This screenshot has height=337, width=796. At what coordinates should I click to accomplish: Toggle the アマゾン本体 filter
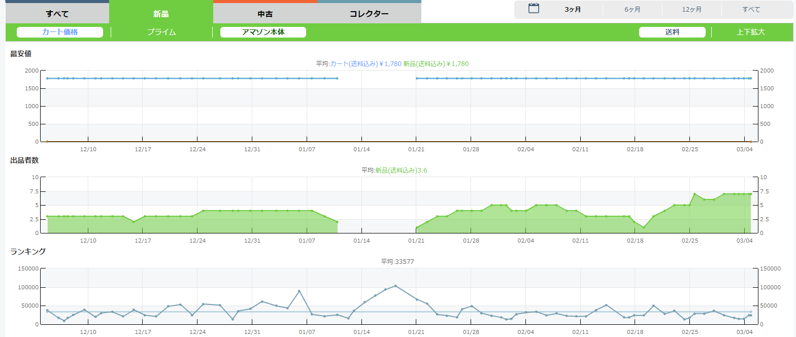tap(263, 32)
